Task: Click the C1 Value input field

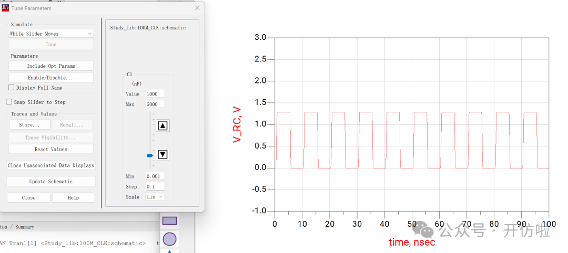Action: pos(155,94)
